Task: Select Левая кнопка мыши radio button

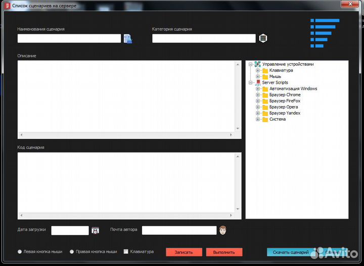Action: (20, 251)
